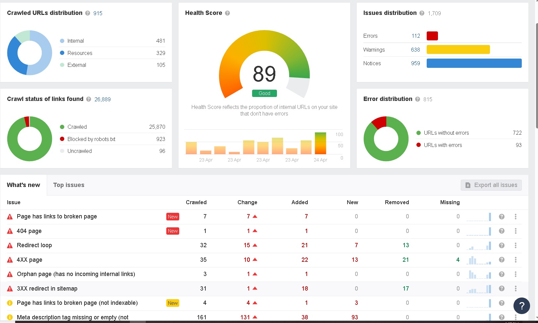This screenshot has width=538, height=323.
Task: Click Internal legend entry showing 481
Action: pyautogui.click(x=113, y=41)
